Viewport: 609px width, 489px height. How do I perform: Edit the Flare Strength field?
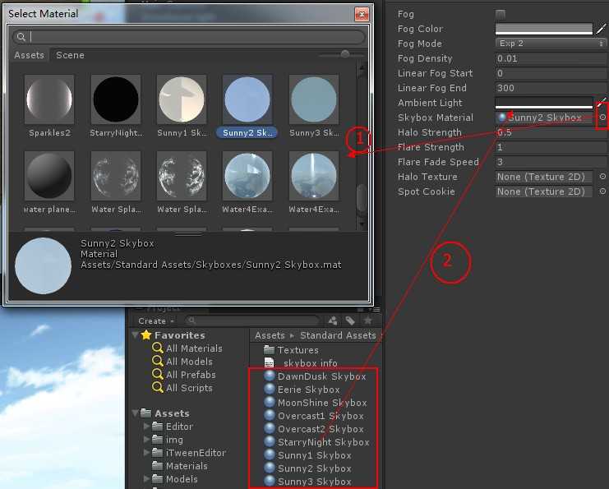pos(551,147)
